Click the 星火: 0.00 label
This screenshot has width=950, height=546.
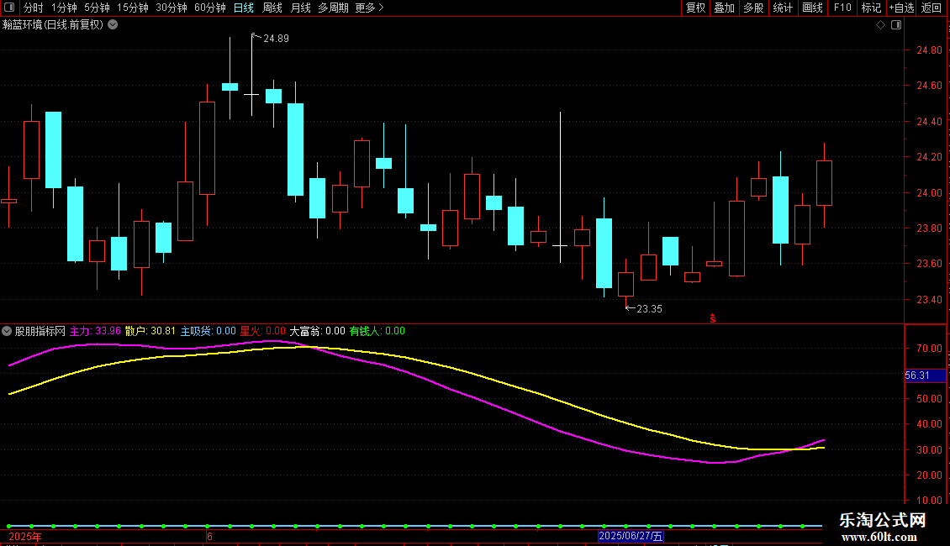(263, 331)
